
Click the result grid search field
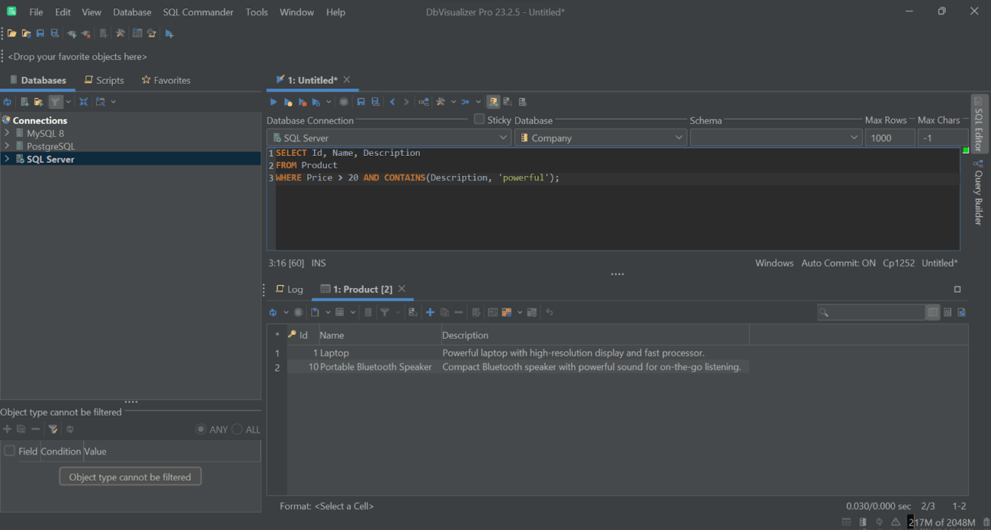click(x=871, y=311)
